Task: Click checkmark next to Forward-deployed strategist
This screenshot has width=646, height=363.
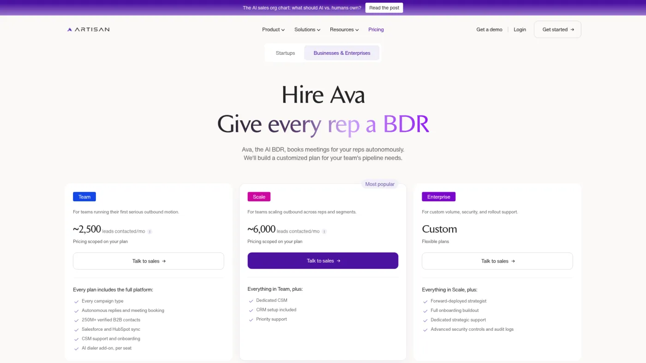Action: [x=425, y=301]
